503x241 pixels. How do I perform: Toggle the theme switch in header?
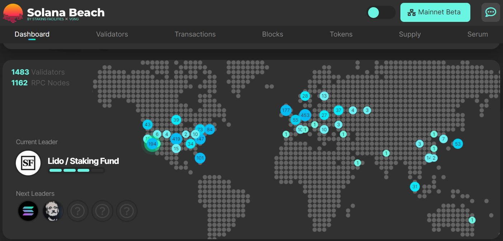coord(381,13)
